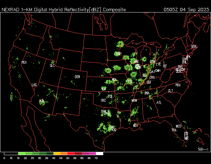
Task: Click the legend value 70
Action: 96,158
